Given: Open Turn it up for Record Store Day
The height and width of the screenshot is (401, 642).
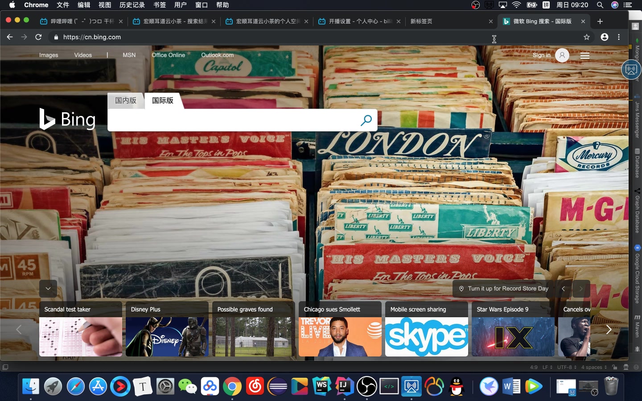Looking at the screenshot, I should 504,289.
